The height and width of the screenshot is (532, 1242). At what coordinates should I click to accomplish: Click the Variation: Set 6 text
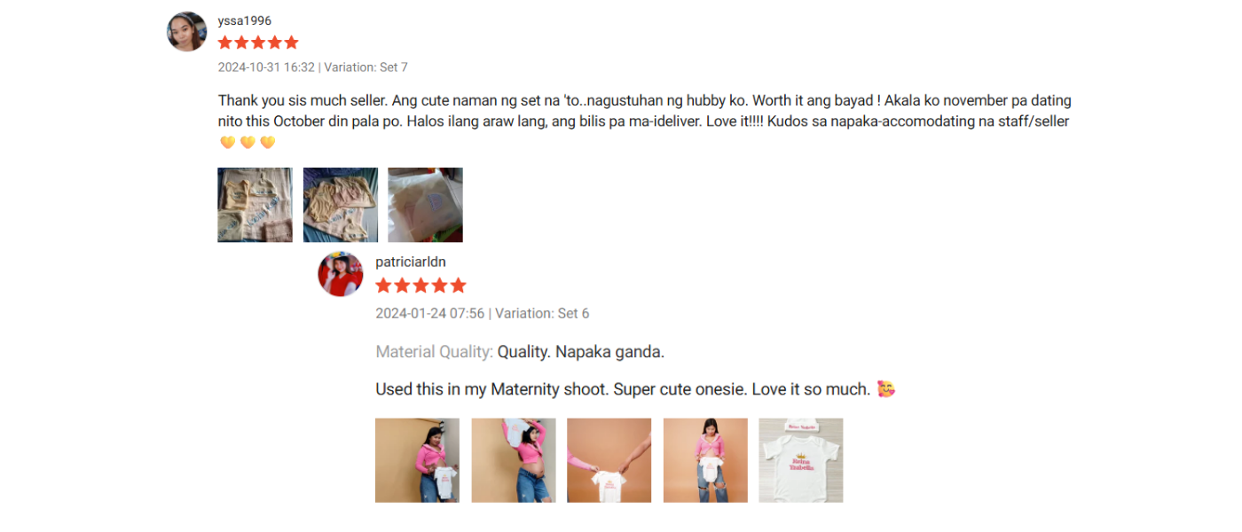[x=542, y=313]
